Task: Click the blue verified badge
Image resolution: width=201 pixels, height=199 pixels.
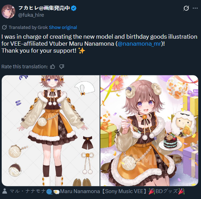Action: point(74,8)
